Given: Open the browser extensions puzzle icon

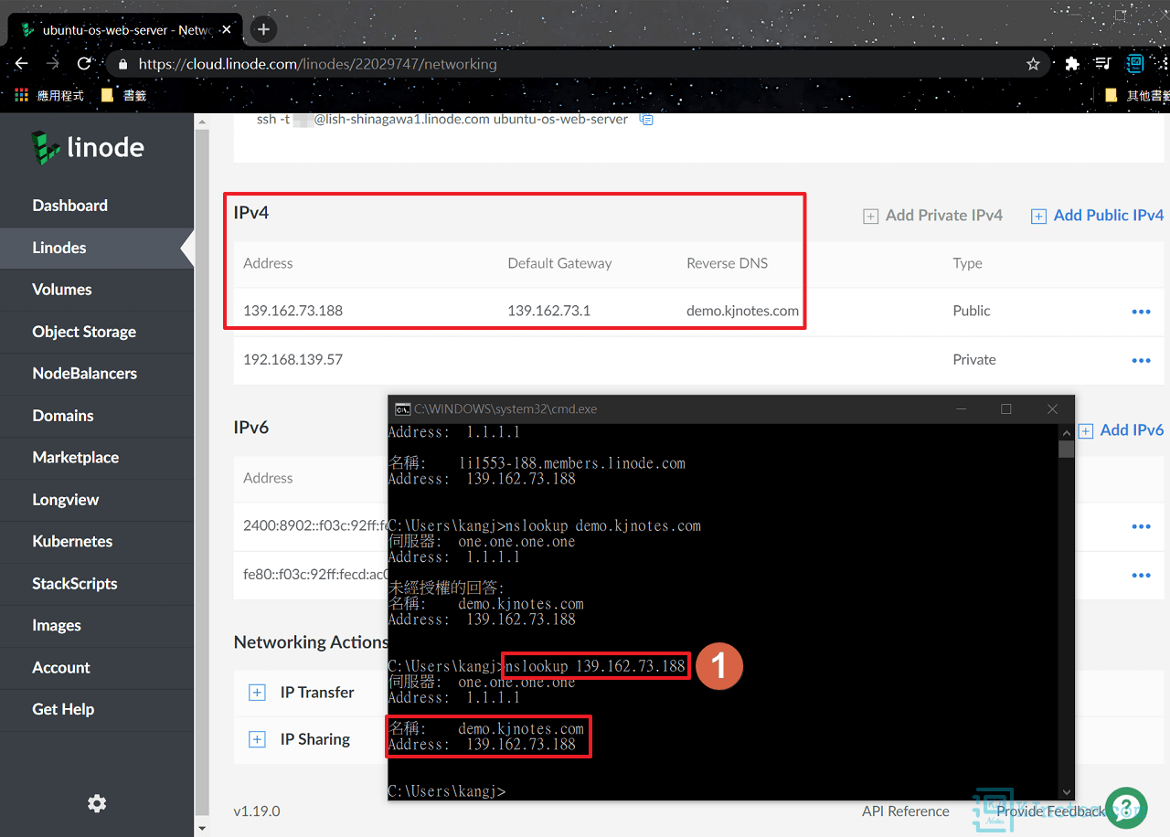Looking at the screenshot, I should click(1072, 64).
